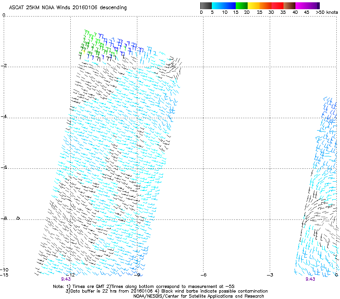Click the gray 0-5 knots legend swatch

[x=206, y=6]
